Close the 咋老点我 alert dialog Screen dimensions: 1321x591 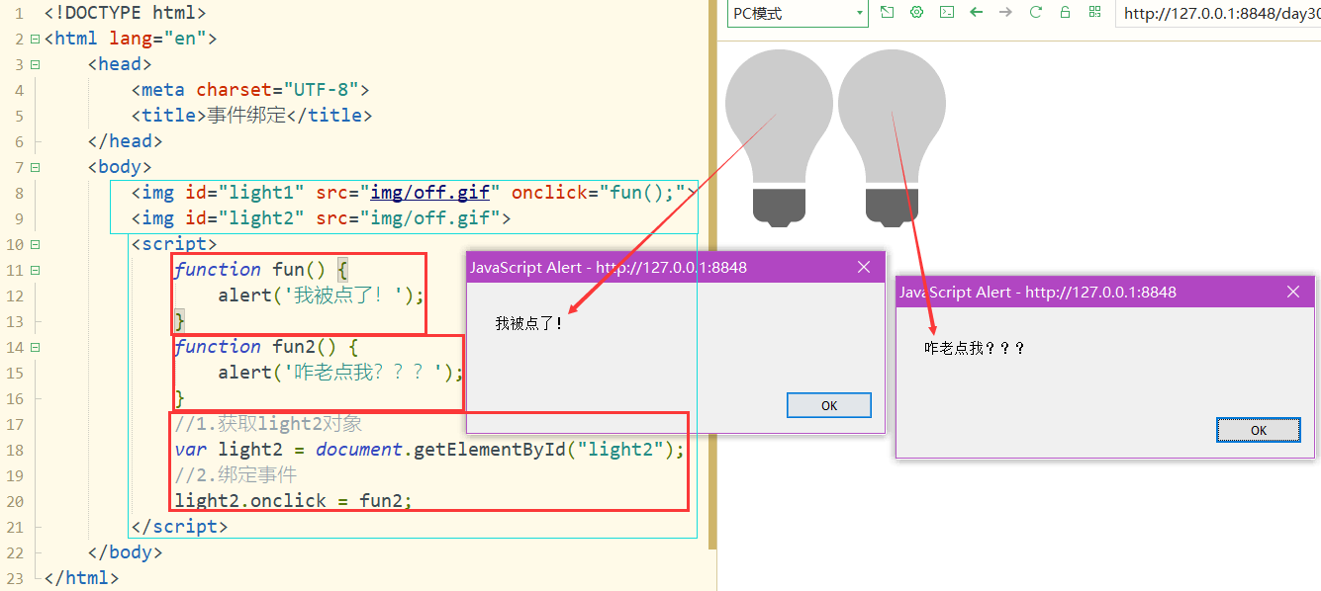[1292, 292]
